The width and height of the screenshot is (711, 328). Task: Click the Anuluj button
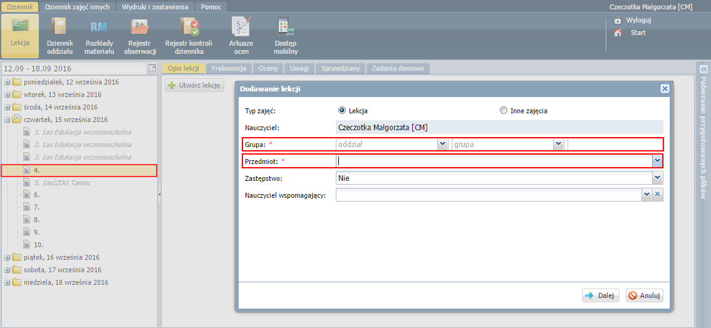pos(645,295)
